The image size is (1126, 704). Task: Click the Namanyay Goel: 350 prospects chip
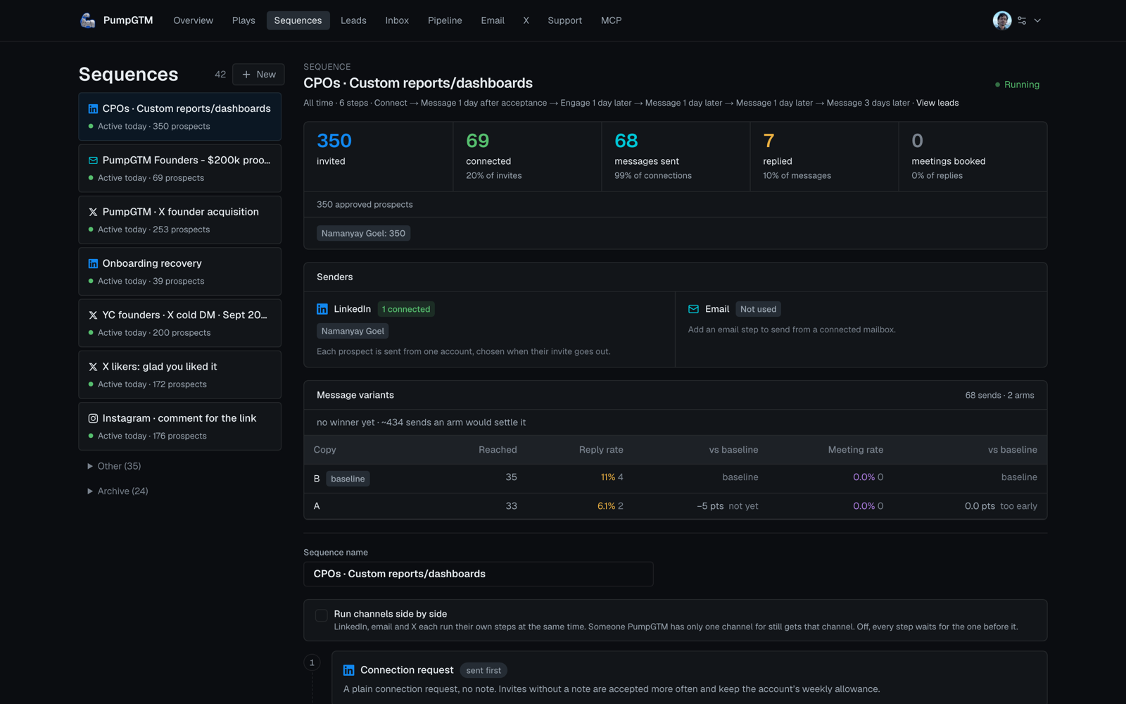click(363, 233)
